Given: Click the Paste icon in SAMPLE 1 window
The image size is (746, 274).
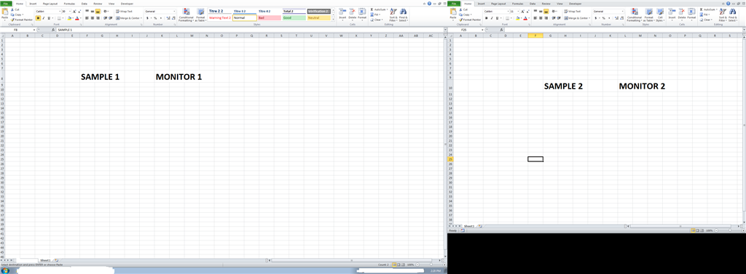Looking at the screenshot, I should tap(5, 13).
